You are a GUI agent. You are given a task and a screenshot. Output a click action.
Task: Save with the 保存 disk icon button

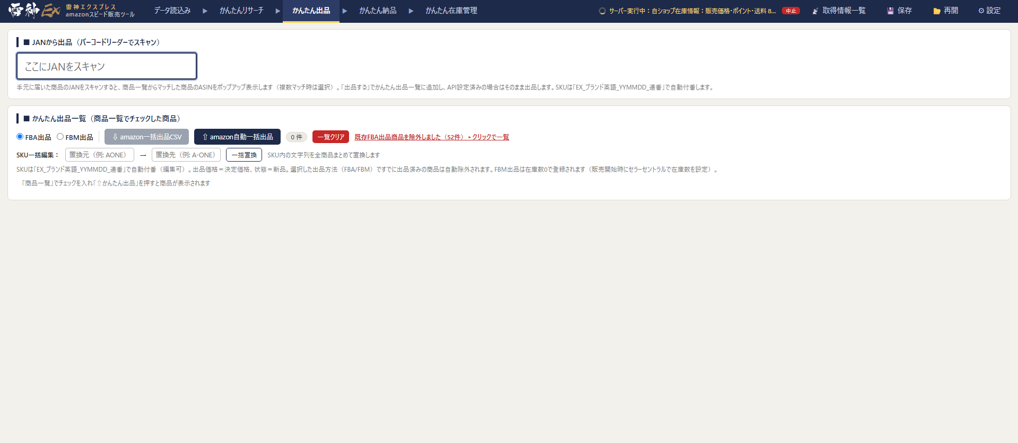900,11
